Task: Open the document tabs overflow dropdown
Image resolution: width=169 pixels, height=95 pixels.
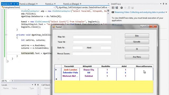Action: click(x=108, y=4)
